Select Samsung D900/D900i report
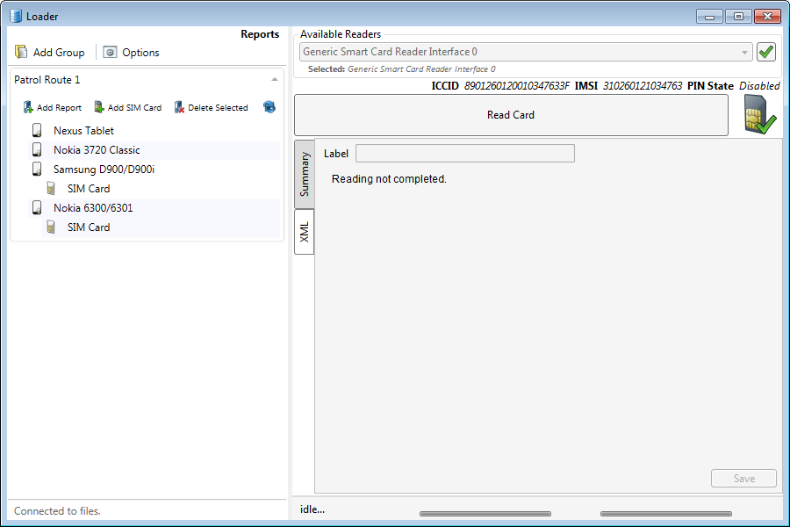The image size is (790, 527). coord(104,169)
